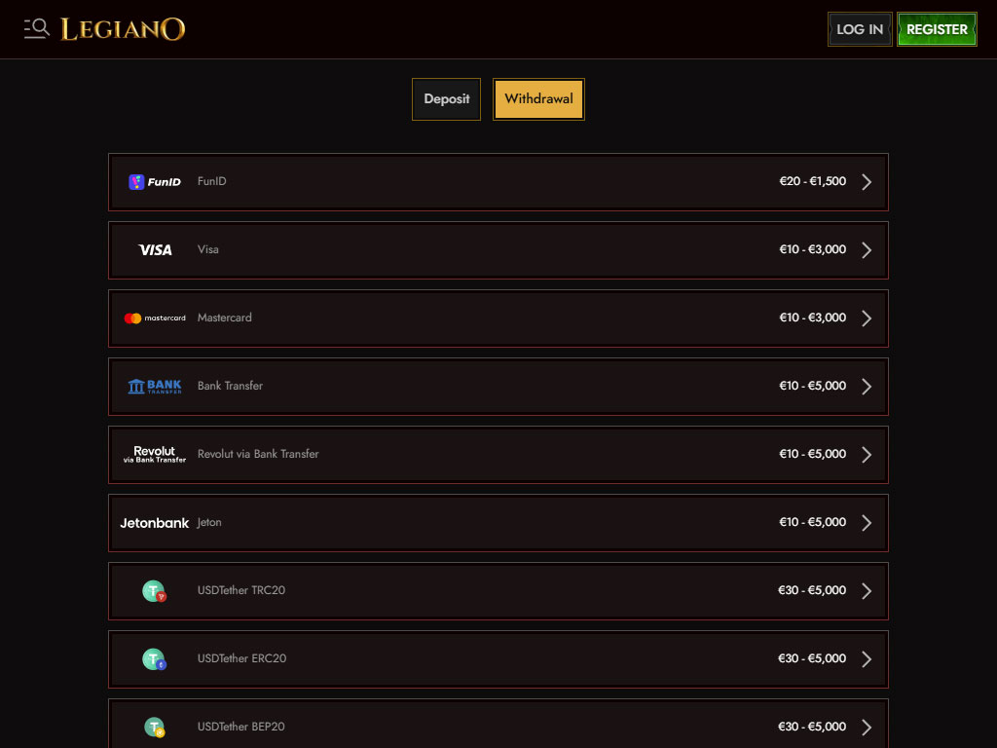Select the Revolut via Bank Transfer label
Viewport: 997px width, 748px height.
pyautogui.click(x=258, y=454)
